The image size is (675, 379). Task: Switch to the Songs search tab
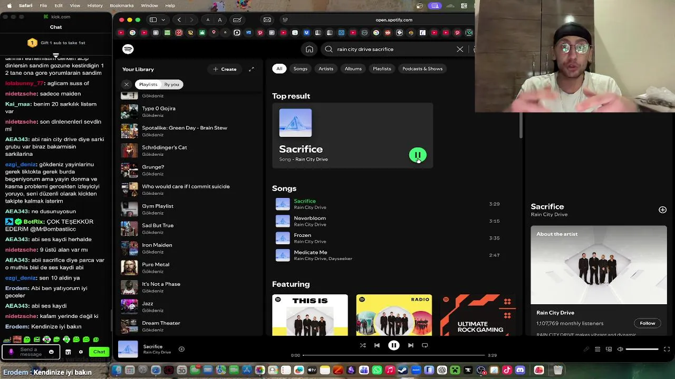tap(300, 68)
